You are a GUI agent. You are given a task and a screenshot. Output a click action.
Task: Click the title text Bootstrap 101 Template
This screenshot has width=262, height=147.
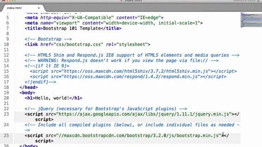pyautogui.click(x=72, y=28)
